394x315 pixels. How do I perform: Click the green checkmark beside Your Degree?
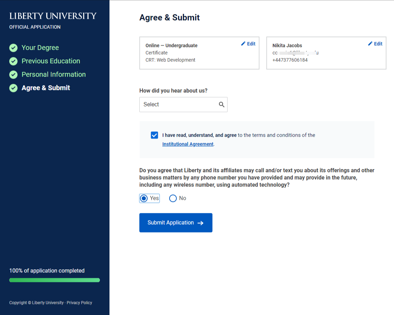[13, 48]
